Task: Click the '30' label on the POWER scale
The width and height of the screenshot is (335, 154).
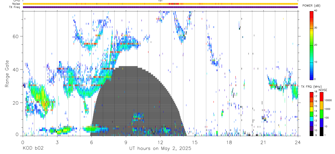Action: click(315, 28)
